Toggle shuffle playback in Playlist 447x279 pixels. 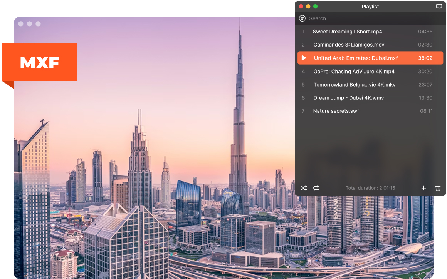click(304, 188)
